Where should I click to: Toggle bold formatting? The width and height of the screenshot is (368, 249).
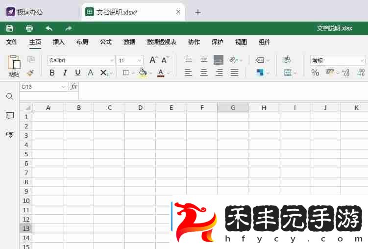(52, 73)
